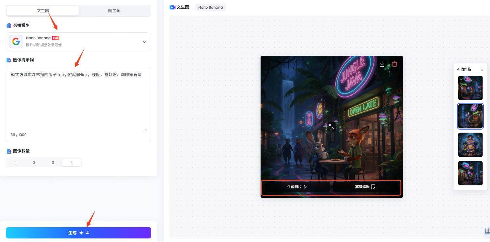This screenshot has height=242, width=490.
Task: Click the Nano Banana tag in header
Action: click(x=210, y=7)
